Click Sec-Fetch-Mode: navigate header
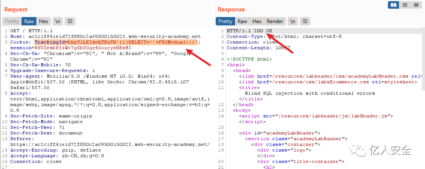The height and width of the screenshot is (169, 425). [x=46, y=122]
